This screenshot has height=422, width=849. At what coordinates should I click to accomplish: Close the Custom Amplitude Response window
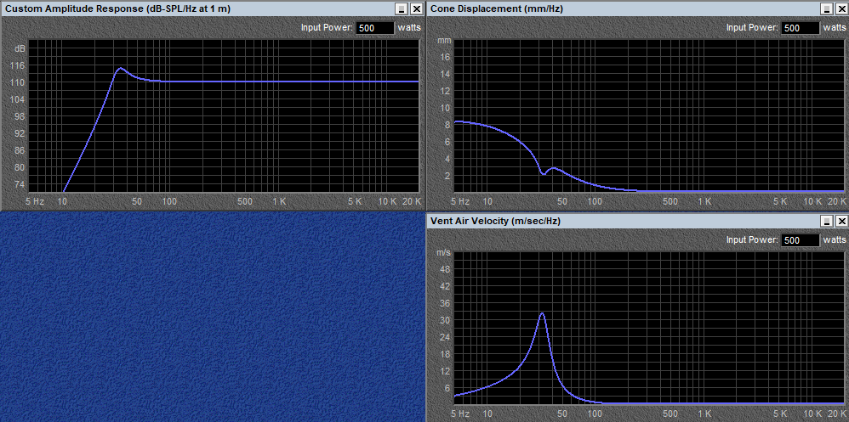coord(416,8)
